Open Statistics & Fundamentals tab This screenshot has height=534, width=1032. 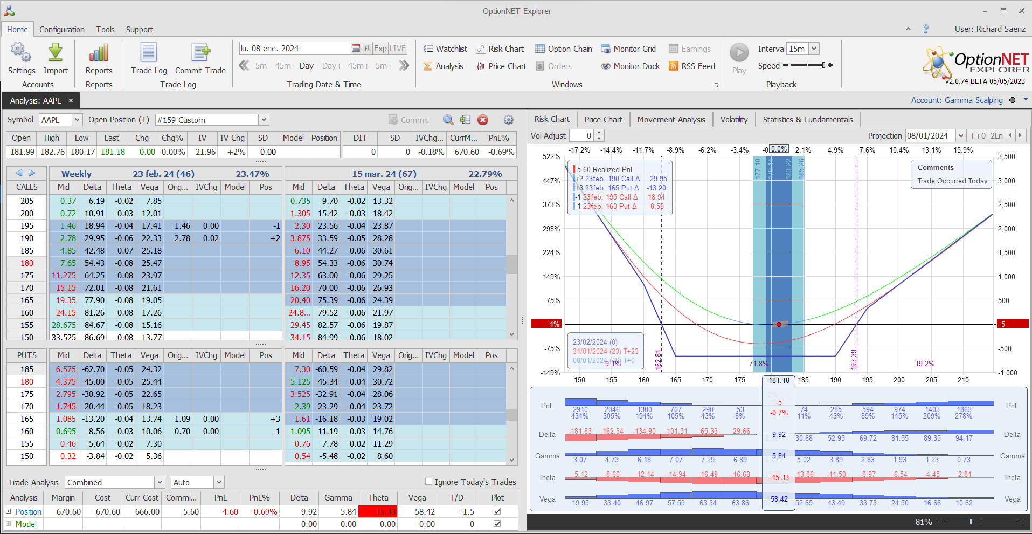[808, 120]
